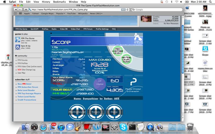Open the FFR Top Average Players link
This screenshot has height=134, width=215.
click(29, 94)
